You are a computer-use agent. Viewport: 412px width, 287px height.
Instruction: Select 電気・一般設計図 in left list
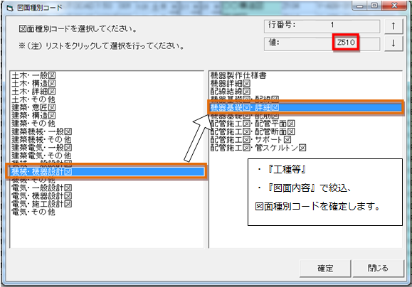[41, 188]
